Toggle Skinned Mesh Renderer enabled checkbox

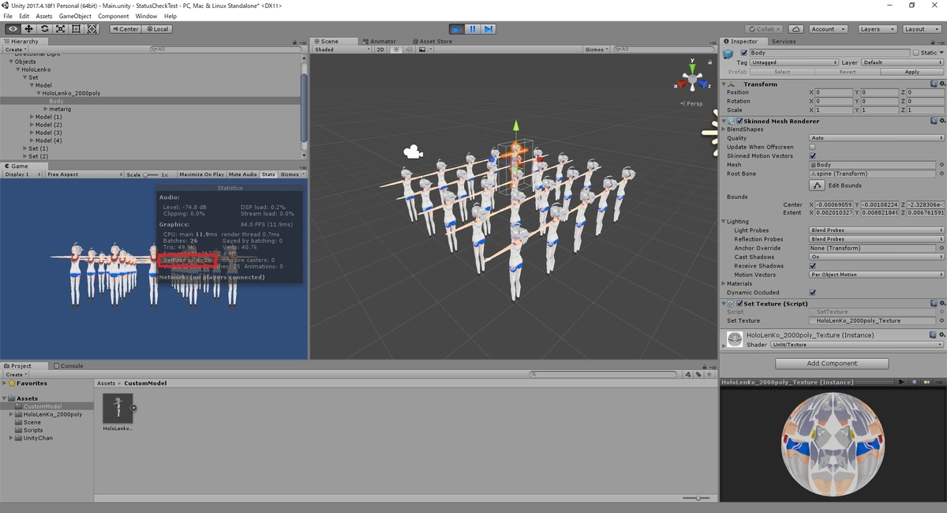pyautogui.click(x=739, y=121)
